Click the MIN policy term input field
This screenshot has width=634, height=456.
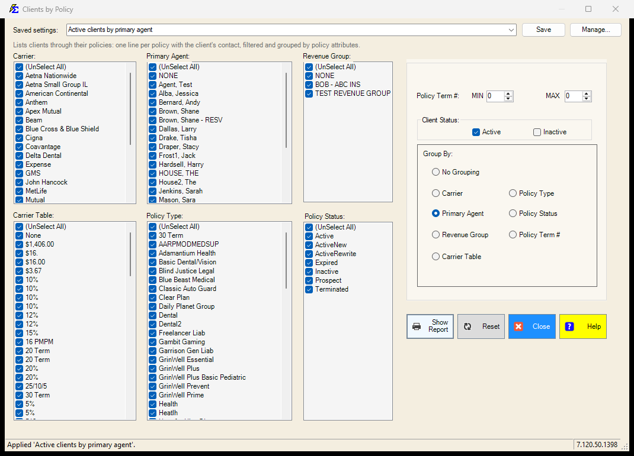click(495, 96)
